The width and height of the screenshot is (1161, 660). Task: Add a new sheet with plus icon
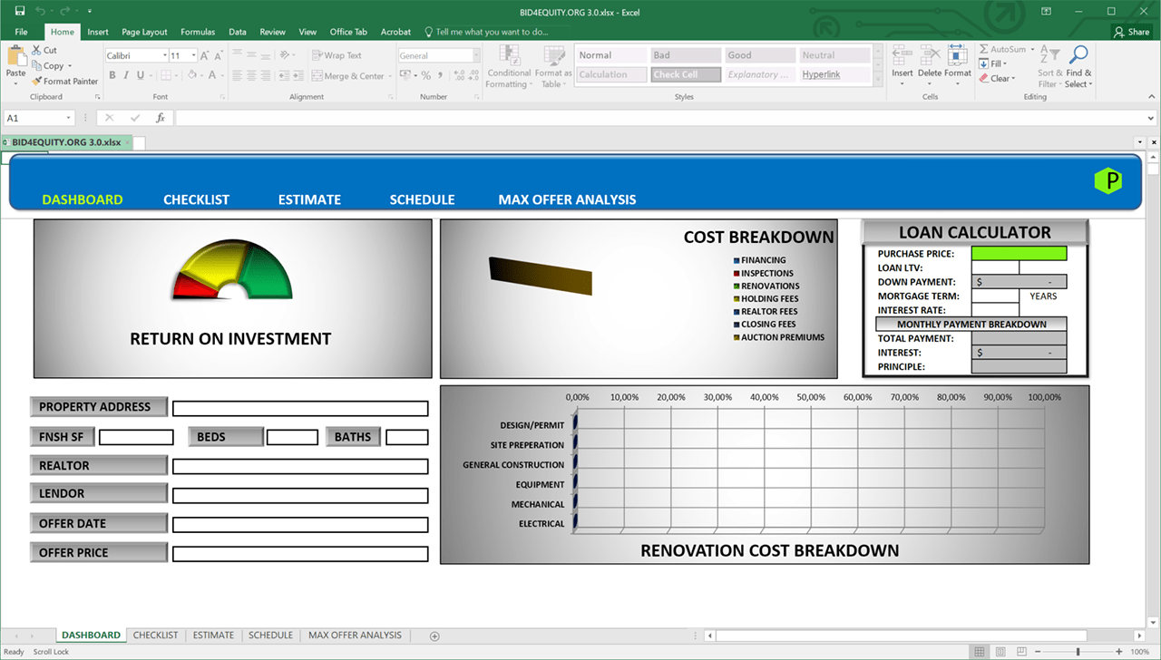[x=434, y=636]
